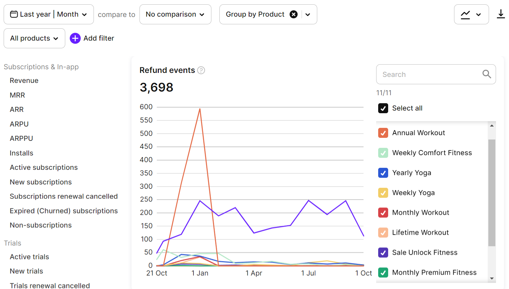Uncheck the Select all checkbox
Viewport: 509px width, 289px height.
pos(383,108)
